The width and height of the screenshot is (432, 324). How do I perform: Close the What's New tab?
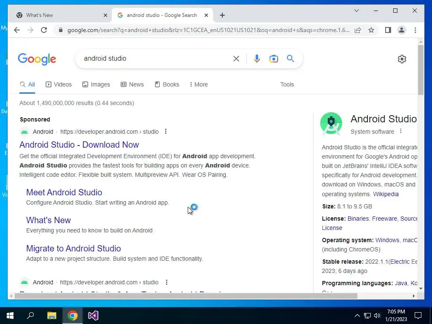(x=105, y=15)
